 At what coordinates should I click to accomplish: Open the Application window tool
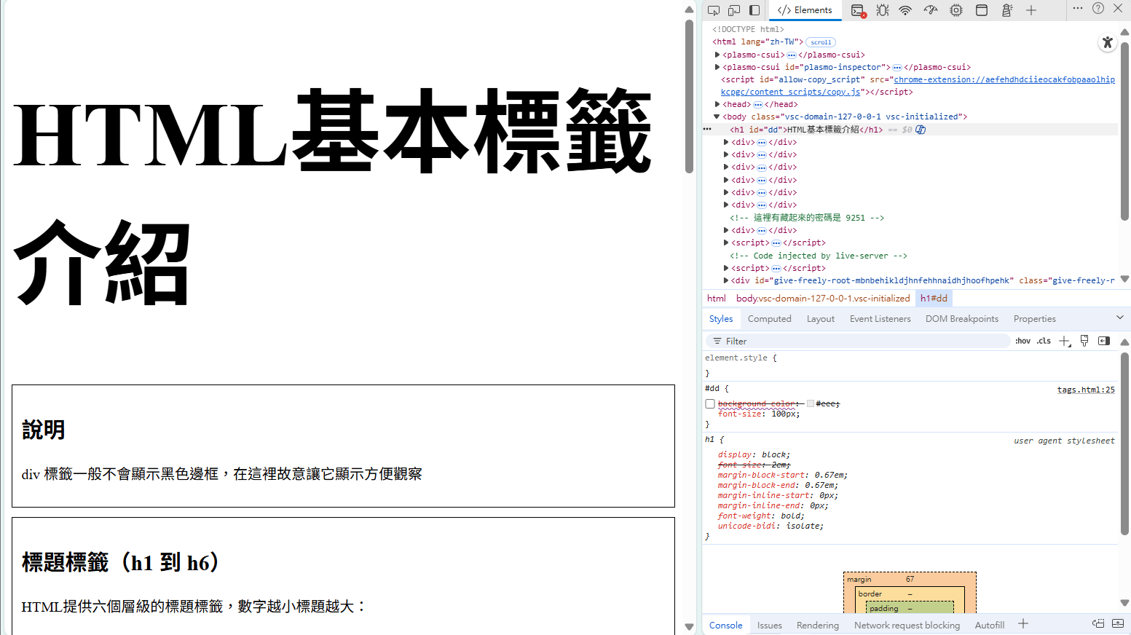point(982,10)
